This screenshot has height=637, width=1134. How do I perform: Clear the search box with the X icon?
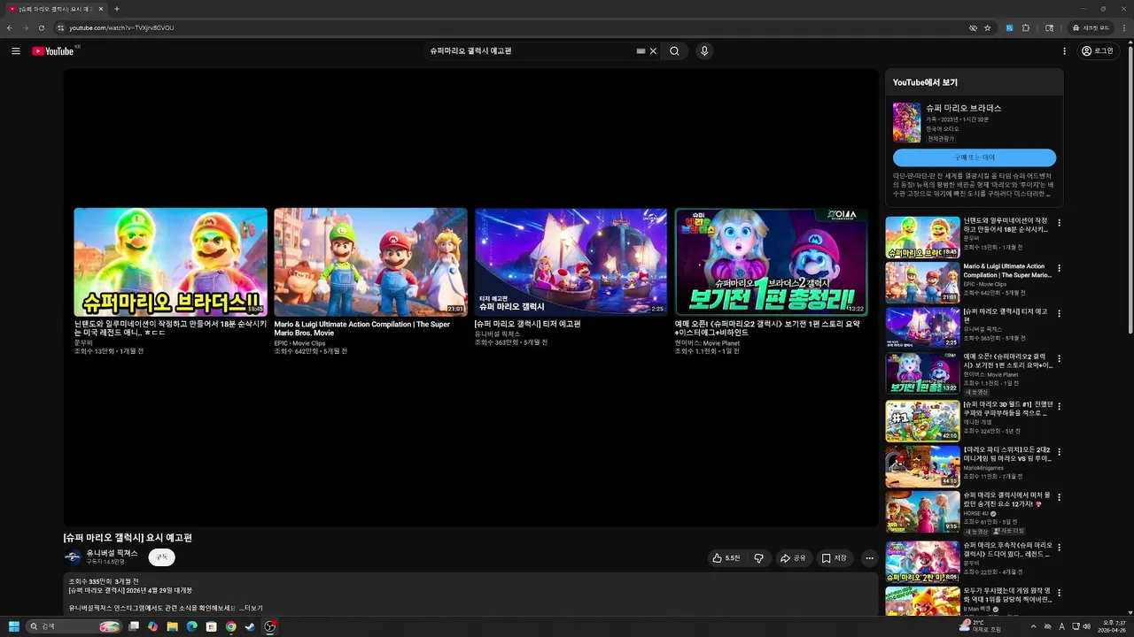tap(653, 51)
